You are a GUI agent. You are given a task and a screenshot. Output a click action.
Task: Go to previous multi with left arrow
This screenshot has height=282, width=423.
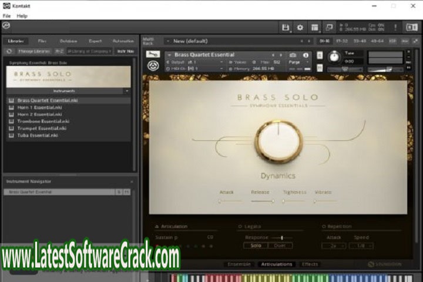point(301,41)
